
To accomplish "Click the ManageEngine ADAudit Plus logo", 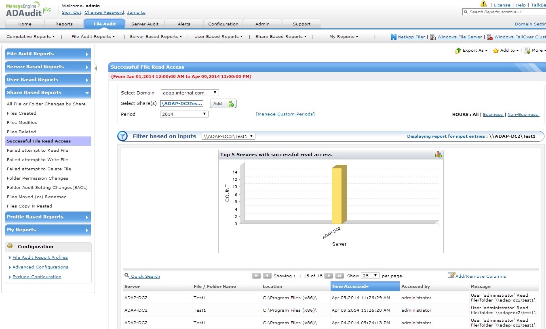I will coord(29,9).
